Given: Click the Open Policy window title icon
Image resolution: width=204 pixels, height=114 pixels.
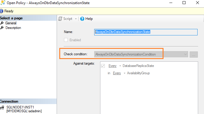Looking at the screenshot, I should [x=3, y=3].
